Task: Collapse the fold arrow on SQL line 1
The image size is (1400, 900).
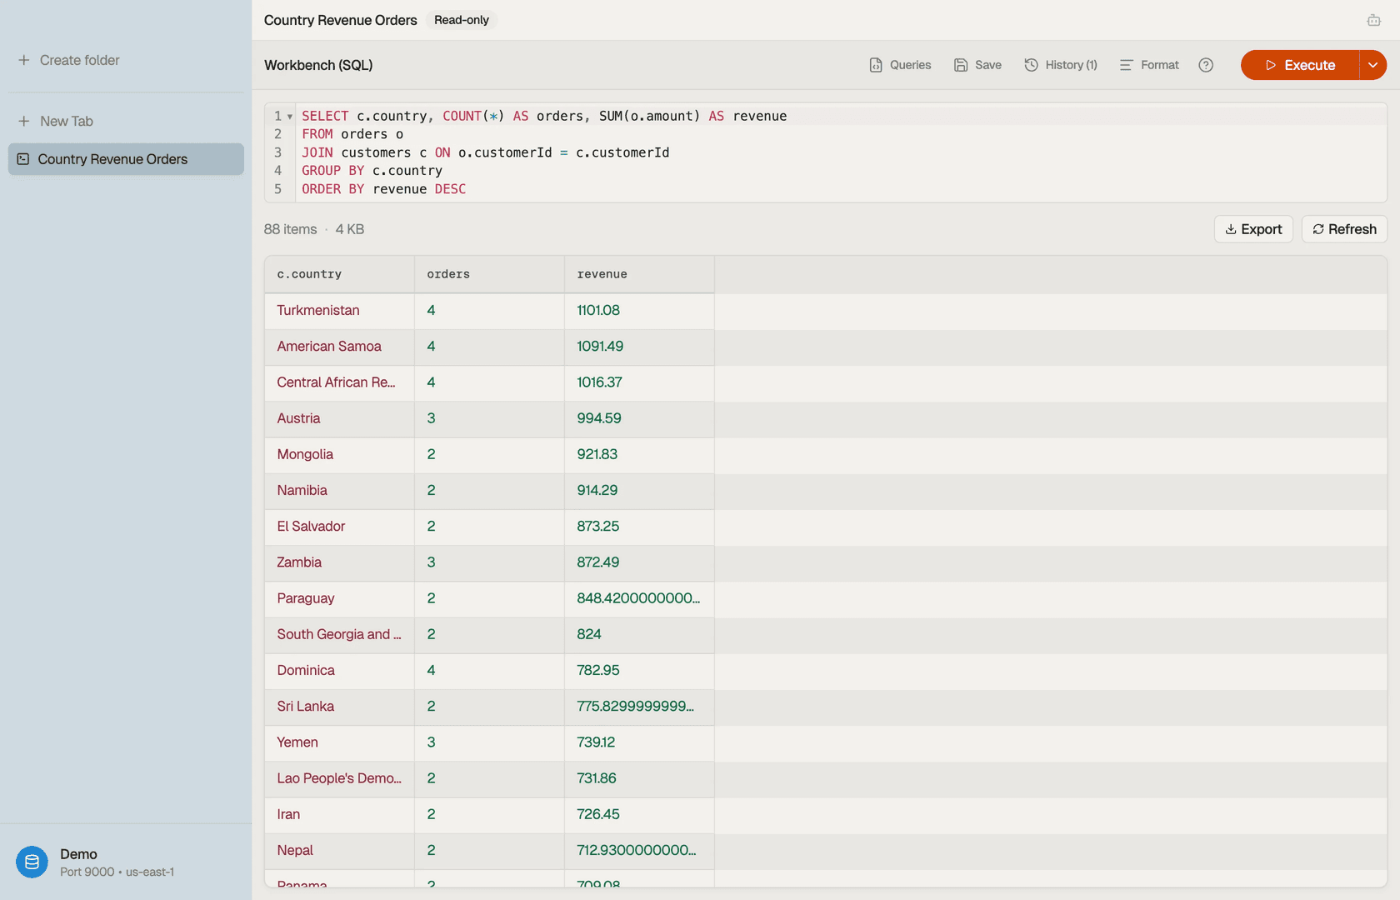Action: point(289,117)
